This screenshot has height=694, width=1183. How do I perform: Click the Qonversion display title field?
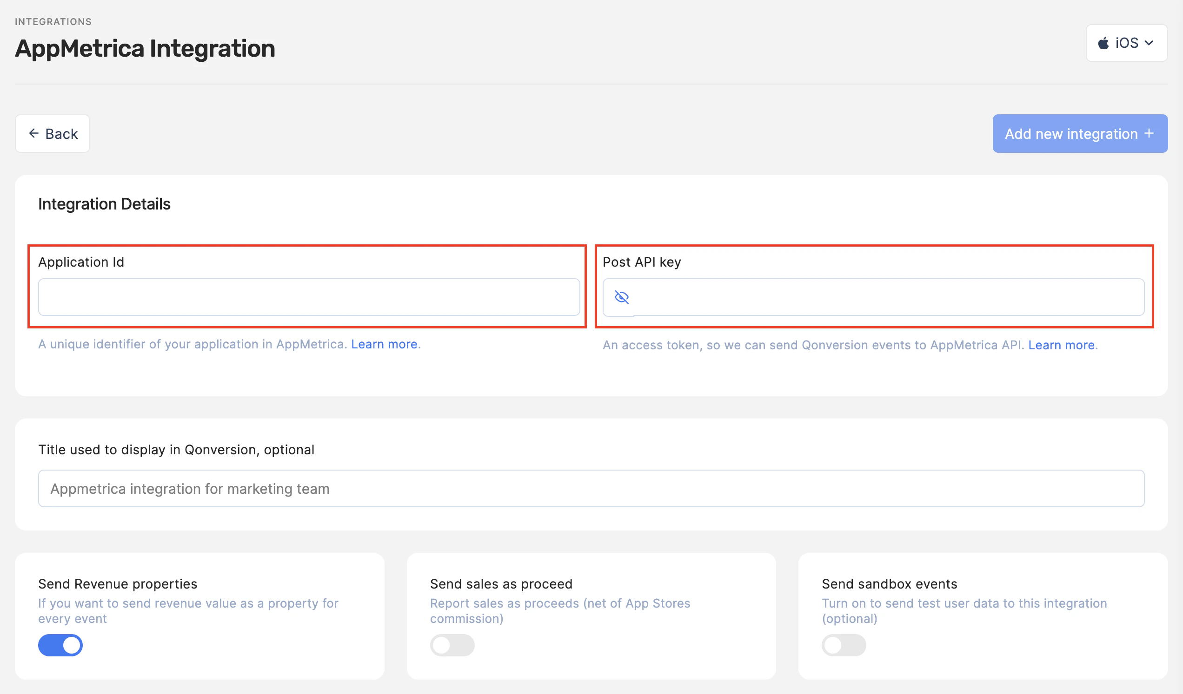(591, 489)
